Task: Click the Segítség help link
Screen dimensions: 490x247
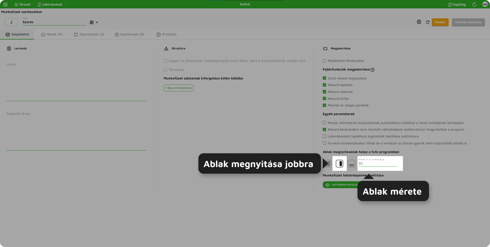Action: pyautogui.click(x=457, y=4)
